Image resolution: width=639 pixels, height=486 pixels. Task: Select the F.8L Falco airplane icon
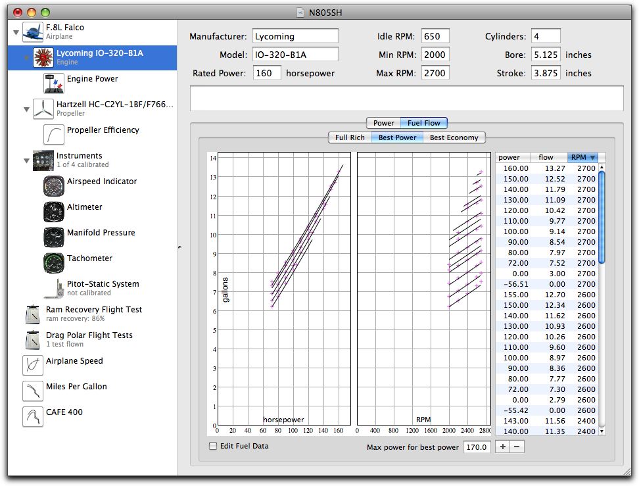point(33,32)
